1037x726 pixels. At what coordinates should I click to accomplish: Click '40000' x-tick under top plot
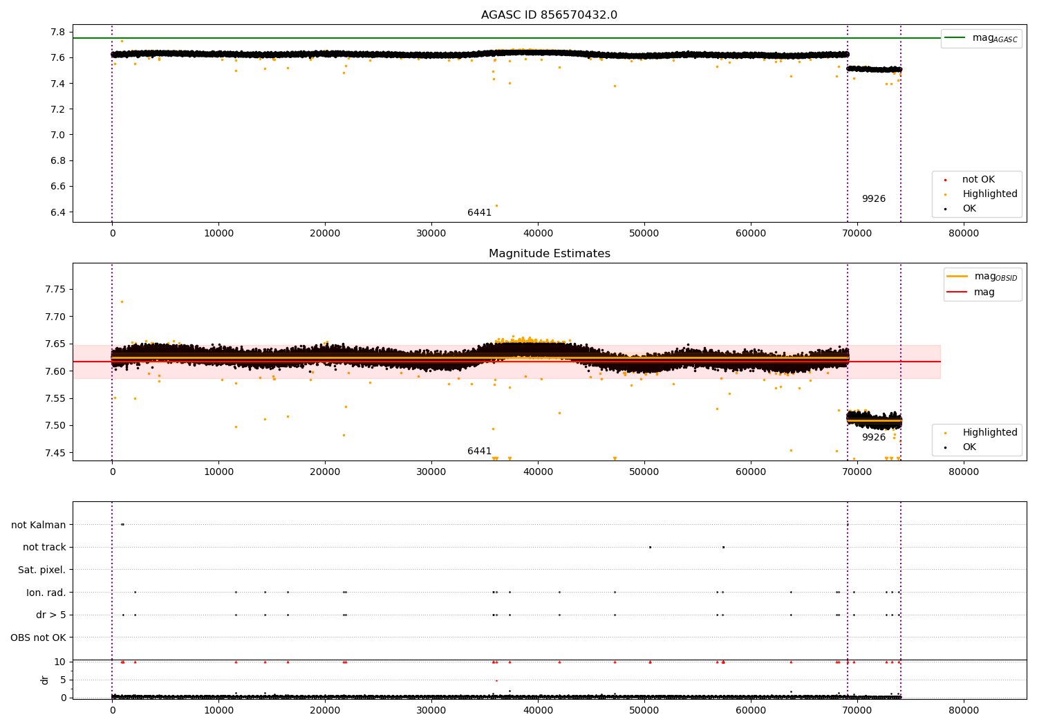[x=538, y=234]
